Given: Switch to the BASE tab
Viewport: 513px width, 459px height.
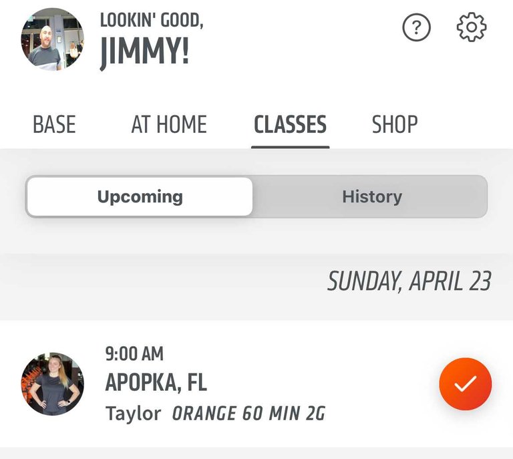Looking at the screenshot, I should coord(54,125).
